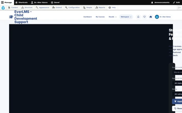Go to Drupal home via droplet icon
182x113 pixels.
pos(3,7)
